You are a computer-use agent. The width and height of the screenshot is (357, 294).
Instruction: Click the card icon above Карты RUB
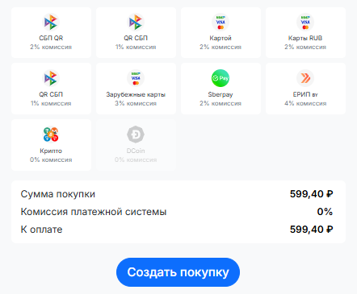(x=305, y=22)
